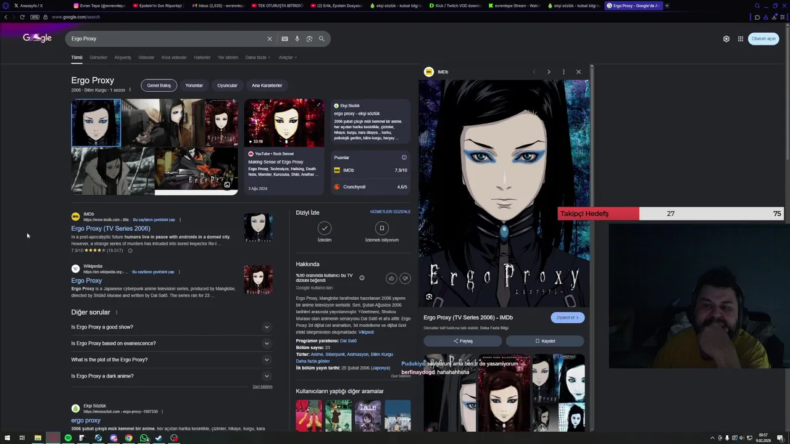Select the Genel Bakış chip
Image resolution: width=790 pixels, height=444 pixels.
click(159, 86)
